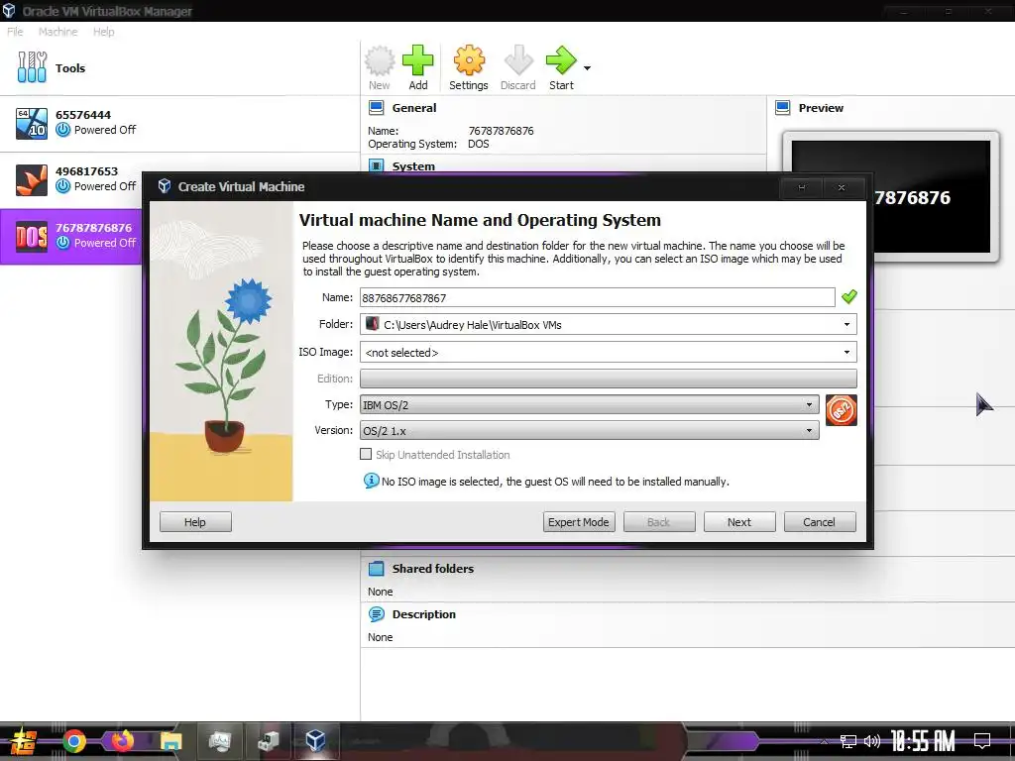The width and height of the screenshot is (1015, 761).
Task: Click the network tray icon
Action: [847, 741]
